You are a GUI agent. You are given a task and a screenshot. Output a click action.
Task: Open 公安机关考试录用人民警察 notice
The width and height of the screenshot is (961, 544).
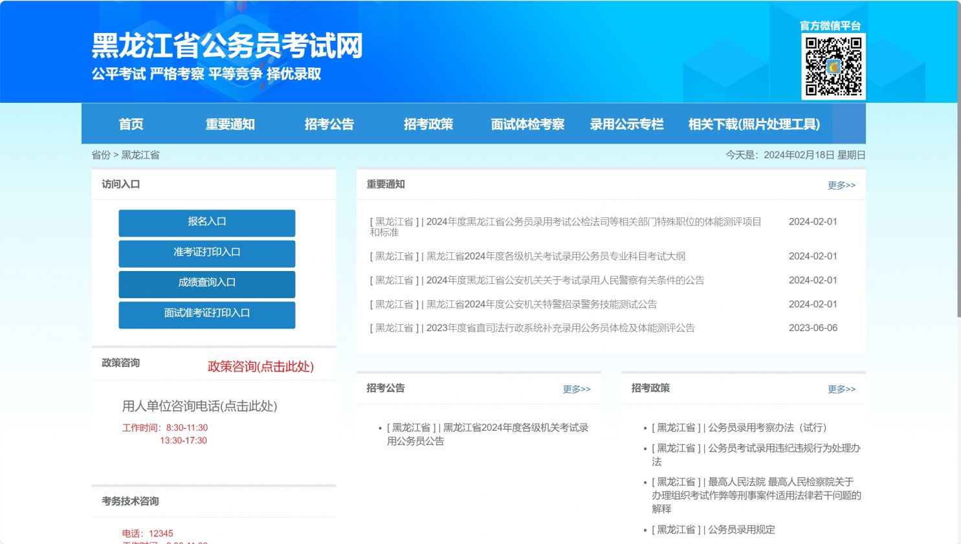click(537, 280)
